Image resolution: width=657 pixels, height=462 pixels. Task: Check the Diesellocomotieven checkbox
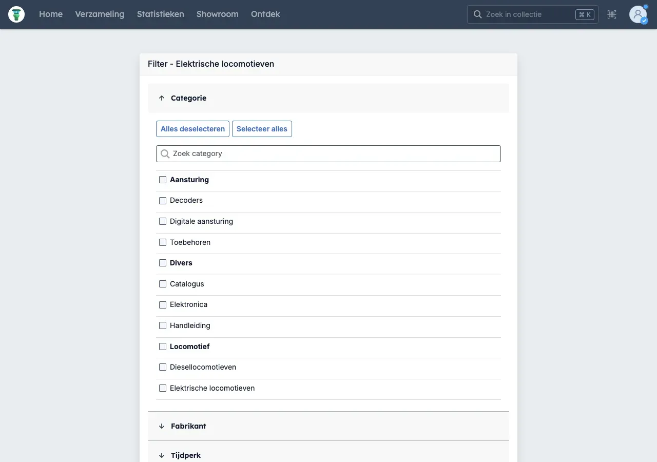click(x=163, y=367)
